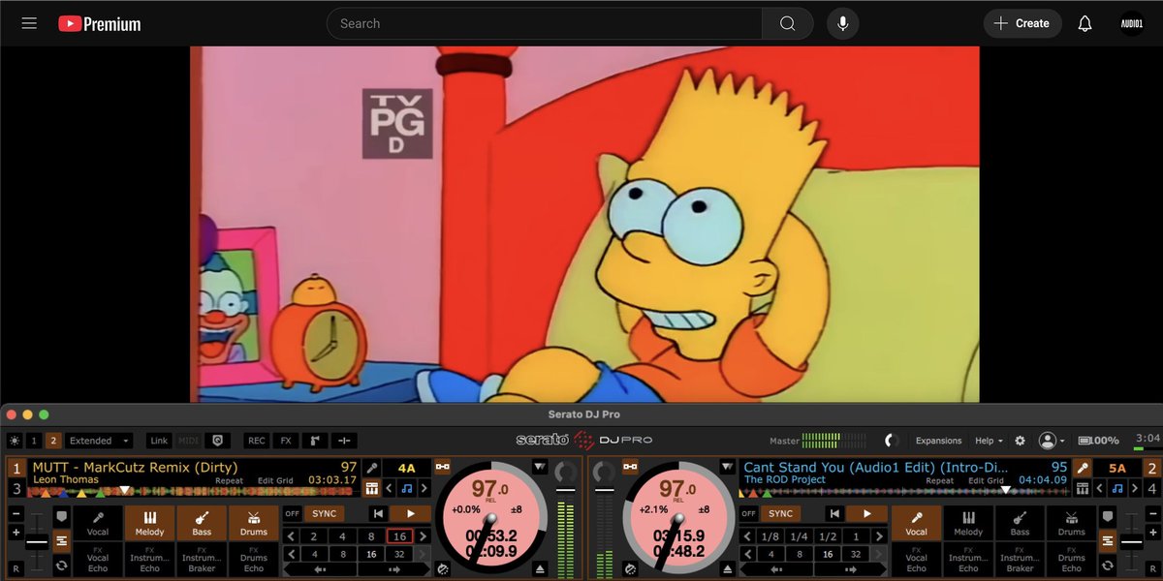Screen dimensions: 1163x581
Task: Jump to previous track on left deck
Action: (377, 514)
